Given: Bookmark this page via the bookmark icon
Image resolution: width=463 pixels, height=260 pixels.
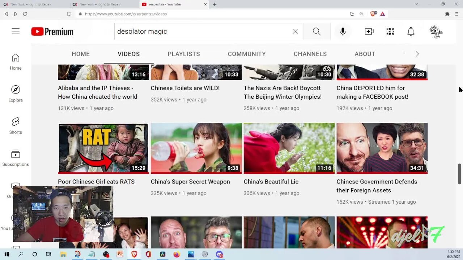Looking at the screenshot, I should [x=69, y=14].
